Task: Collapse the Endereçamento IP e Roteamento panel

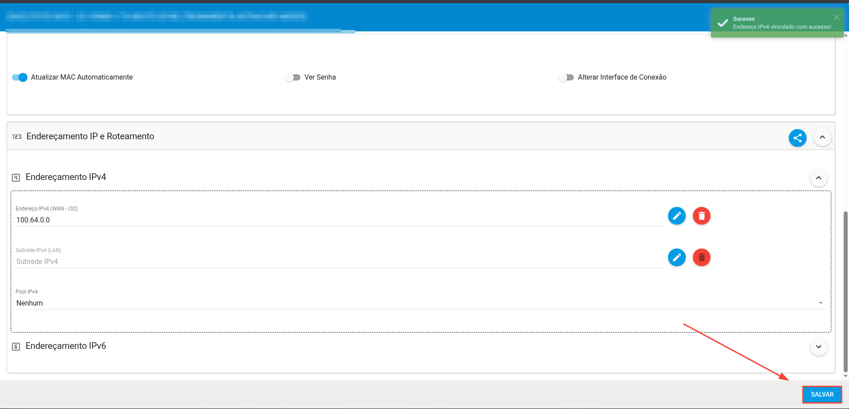Action: 822,137
